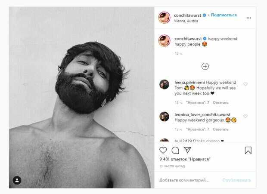Image resolution: width=267 pixels, height=194 pixels.
Task: Like the post with the heart icon
Action: [163, 150]
